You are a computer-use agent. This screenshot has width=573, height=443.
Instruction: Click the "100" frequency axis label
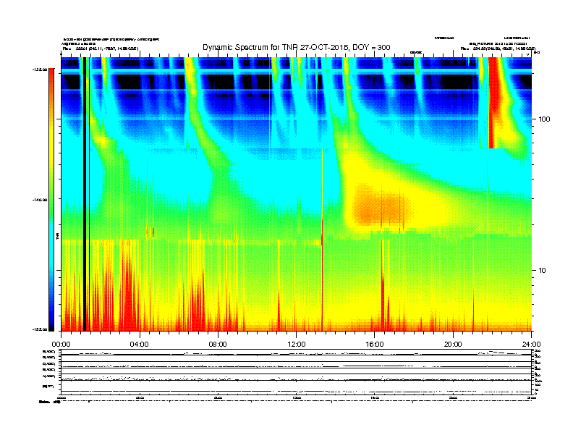click(x=544, y=119)
